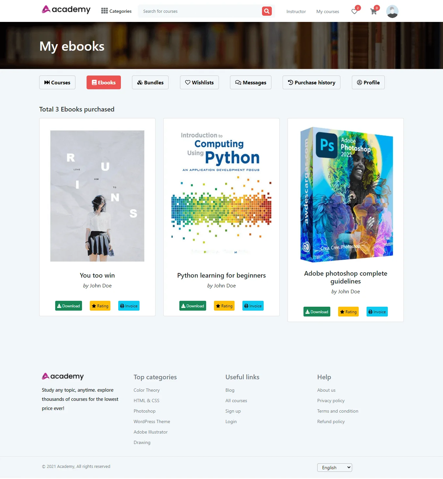Open the Wishlists tab

[199, 82]
